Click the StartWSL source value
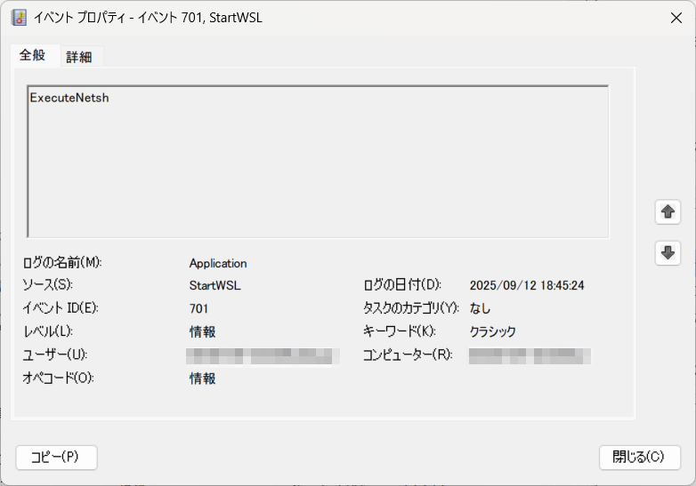This screenshot has width=696, height=486. pos(214,286)
